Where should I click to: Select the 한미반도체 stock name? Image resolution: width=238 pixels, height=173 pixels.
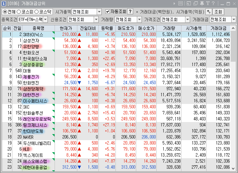pyautogui.click(x=33, y=131)
